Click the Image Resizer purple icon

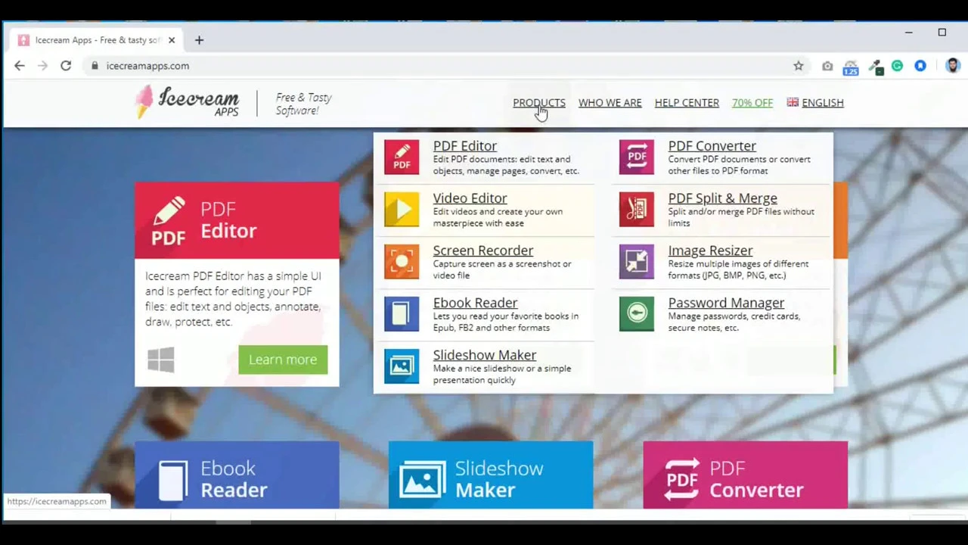[637, 261]
